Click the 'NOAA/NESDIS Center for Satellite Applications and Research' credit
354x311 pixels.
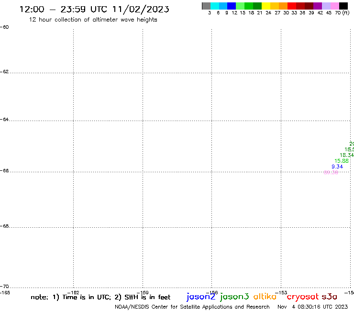[x=192, y=307]
